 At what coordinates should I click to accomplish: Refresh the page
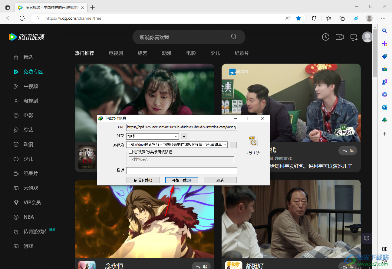tap(22, 18)
